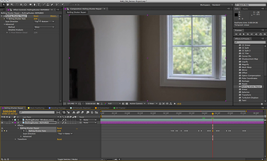Switch to the Mask Feathering timeline tab
Viewport: 267px width, 161px height.
36,108
